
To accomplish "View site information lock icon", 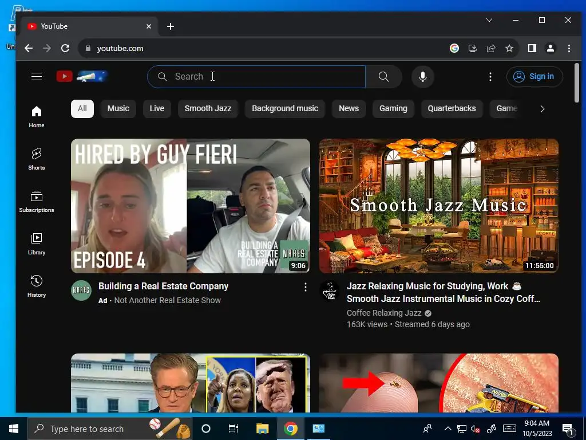I will [x=88, y=48].
